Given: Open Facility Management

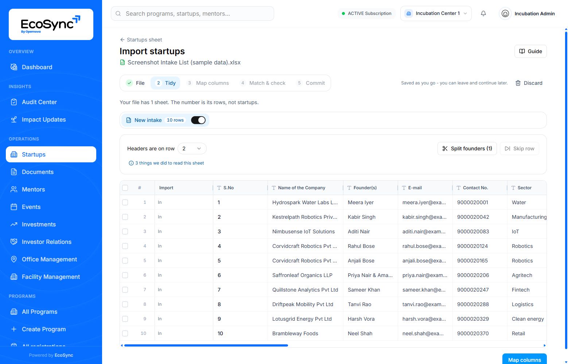Looking at the screenshot, I should pos(51,277).
